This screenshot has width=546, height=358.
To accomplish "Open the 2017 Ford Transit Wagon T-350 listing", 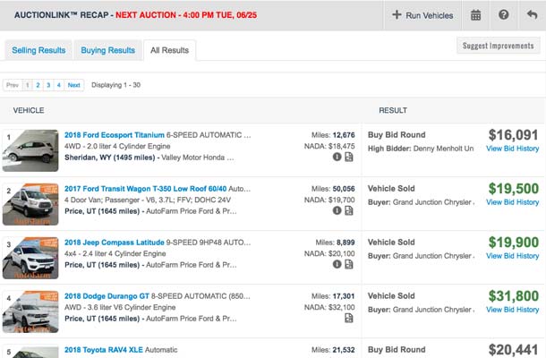I will [x=146, y=189].
